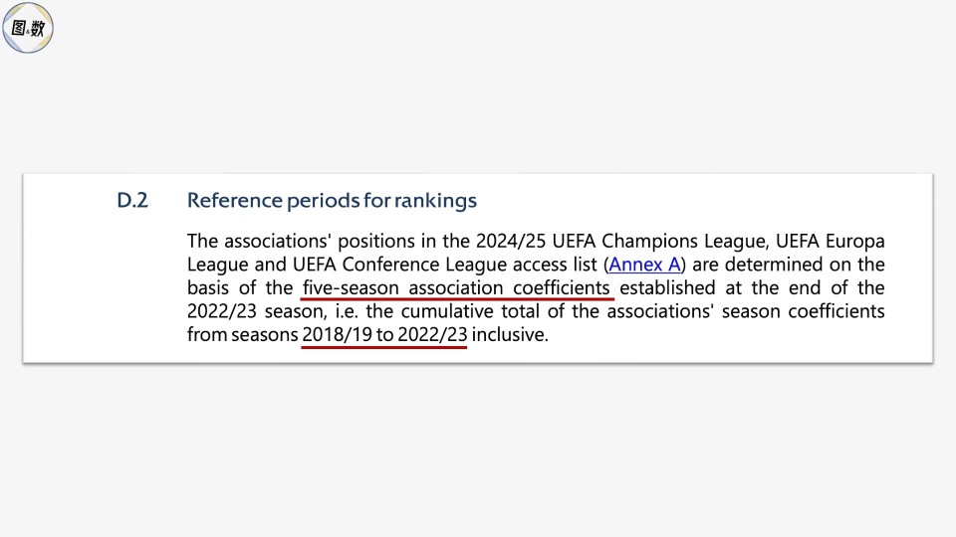The height and width of the screenshot is (537, 956).
Task: Click the D.2 section number
Action: point(132,201)
